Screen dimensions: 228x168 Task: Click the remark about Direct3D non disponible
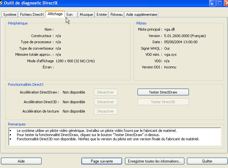click(x=108, y=139)
